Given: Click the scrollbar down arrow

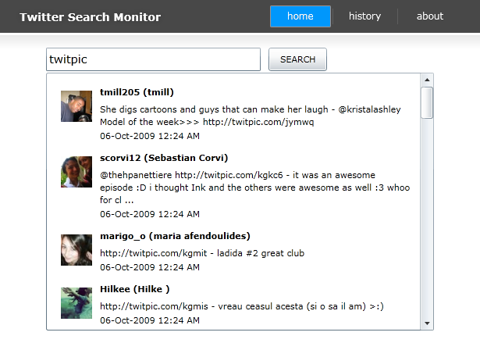Looking at the screenshot, I should tap(427, 323).
